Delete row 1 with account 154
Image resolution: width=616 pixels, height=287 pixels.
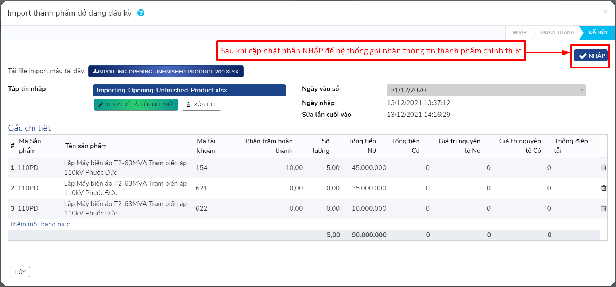(604, 168)
